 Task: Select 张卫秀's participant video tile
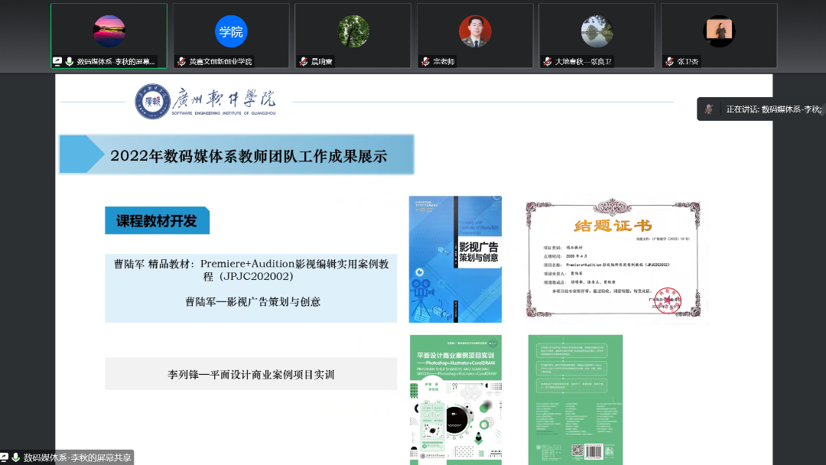tap(718, 31)
